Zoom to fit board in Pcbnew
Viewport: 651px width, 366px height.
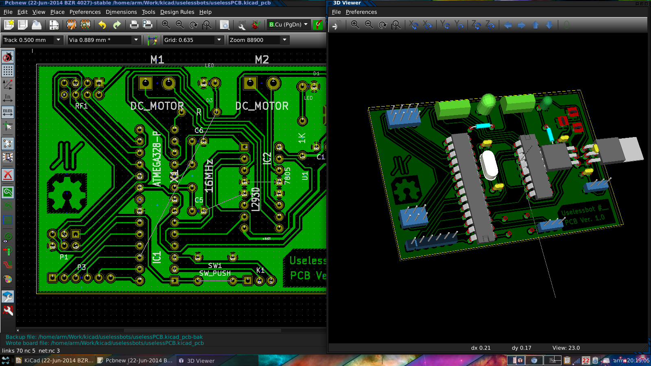(207, 25)
